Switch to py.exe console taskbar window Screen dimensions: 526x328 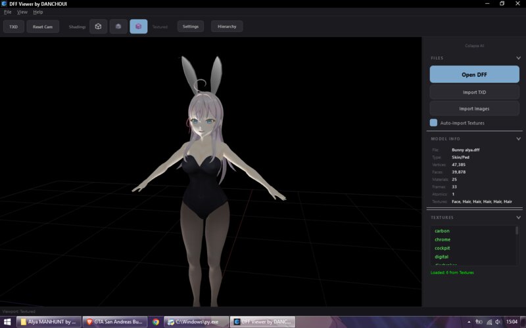point(197,322)
